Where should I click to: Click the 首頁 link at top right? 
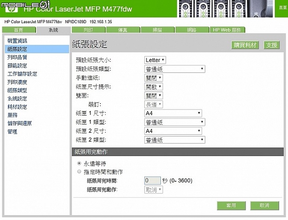283,8
